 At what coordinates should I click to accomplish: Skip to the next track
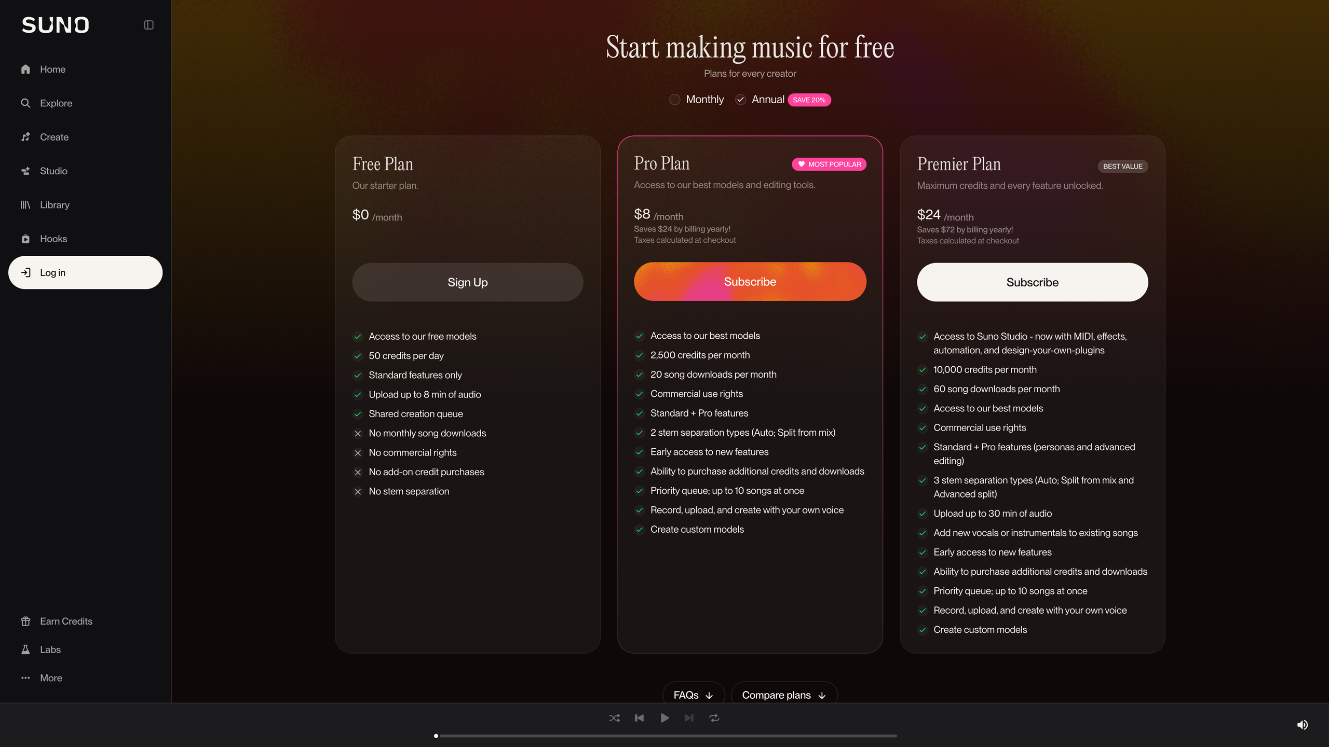pyautogui.click(x=689, y=718)
